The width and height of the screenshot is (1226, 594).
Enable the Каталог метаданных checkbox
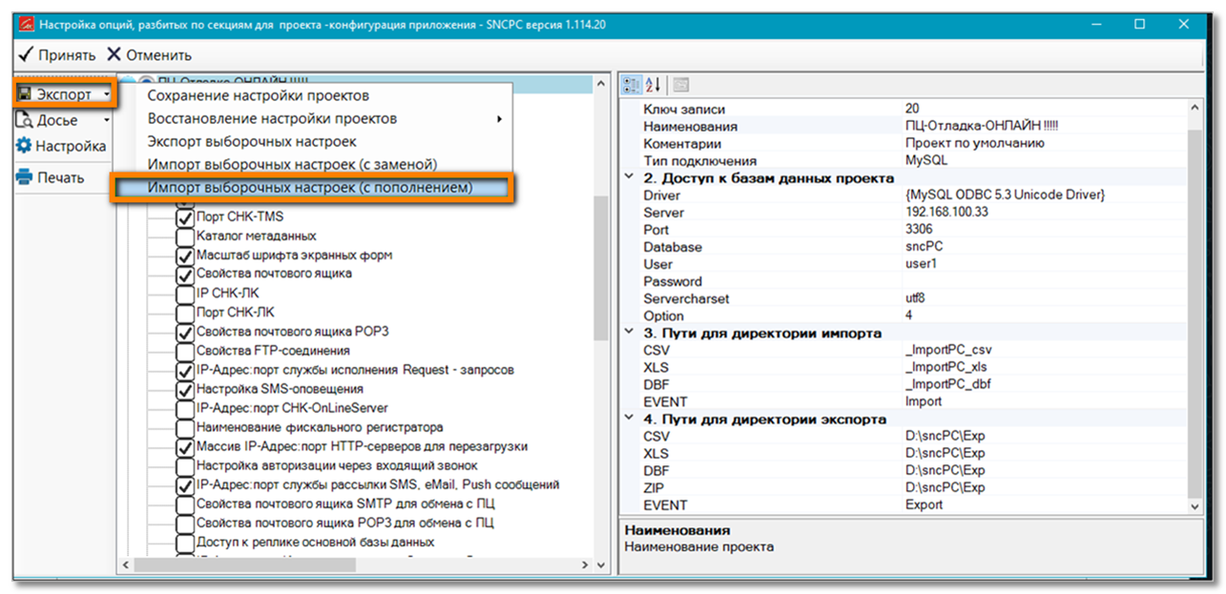185,236
